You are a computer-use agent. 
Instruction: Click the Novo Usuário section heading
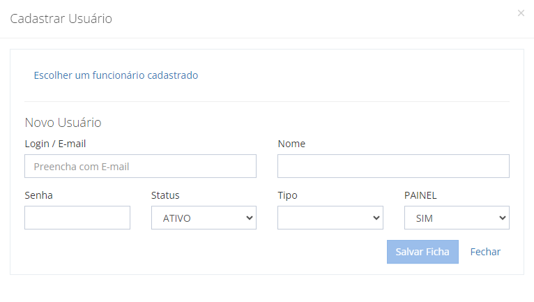(63, 122)
